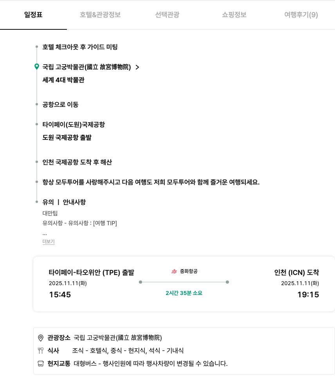Click the China Airlines logo icon
The height and width of the screenshot is (389, 335).
point(174,271)
